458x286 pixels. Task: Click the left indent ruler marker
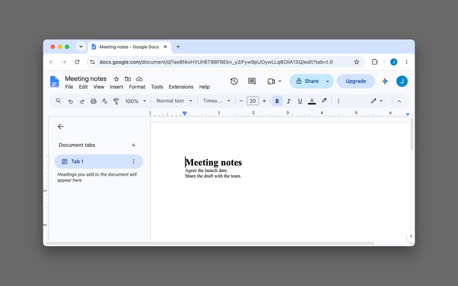(184, 113)
